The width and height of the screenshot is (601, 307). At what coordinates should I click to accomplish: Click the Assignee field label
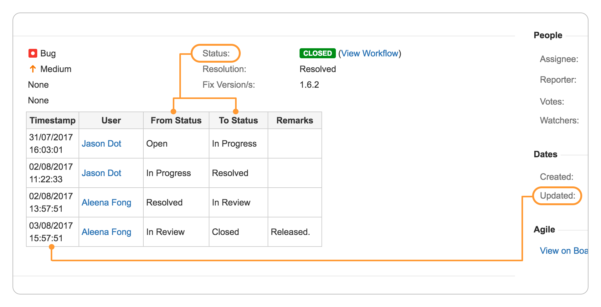(559, 59)
